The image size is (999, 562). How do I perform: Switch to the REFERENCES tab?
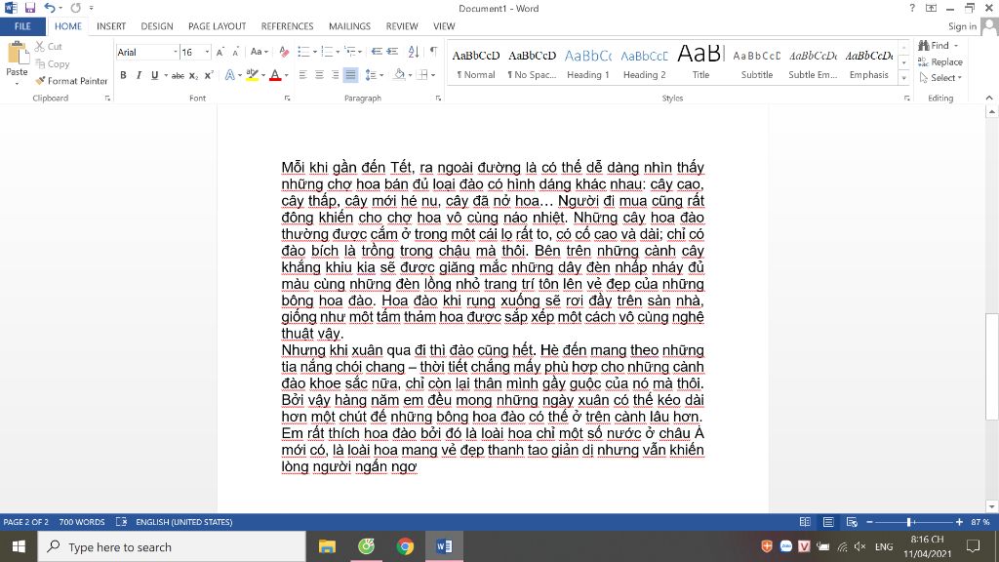coord(287,26)
